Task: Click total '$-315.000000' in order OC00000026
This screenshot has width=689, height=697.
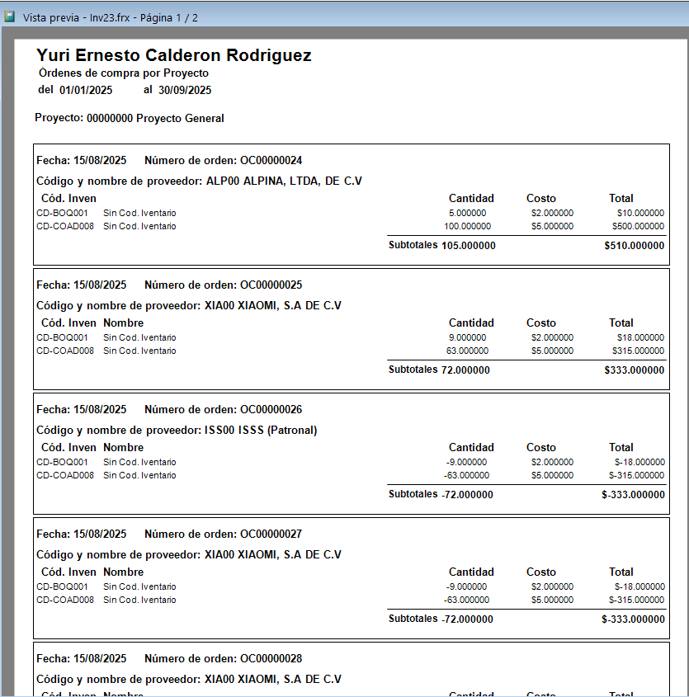Action: point(637,475)
